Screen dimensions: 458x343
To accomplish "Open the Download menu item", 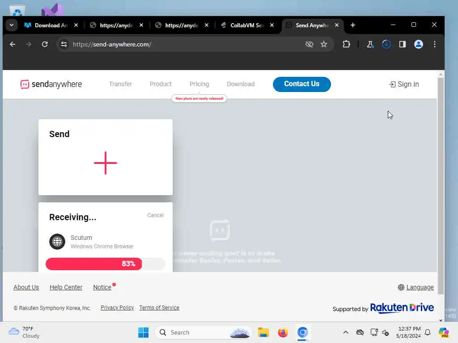I will [x=241, y=84].
